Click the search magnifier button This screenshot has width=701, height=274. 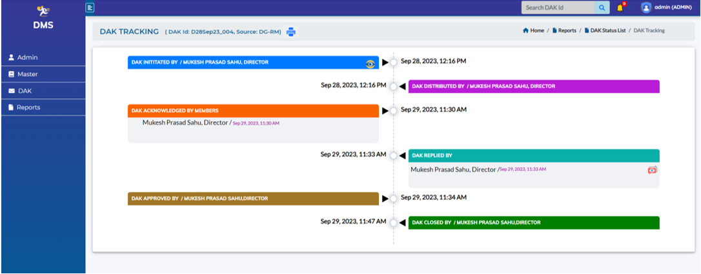click(x=602, y=8)
